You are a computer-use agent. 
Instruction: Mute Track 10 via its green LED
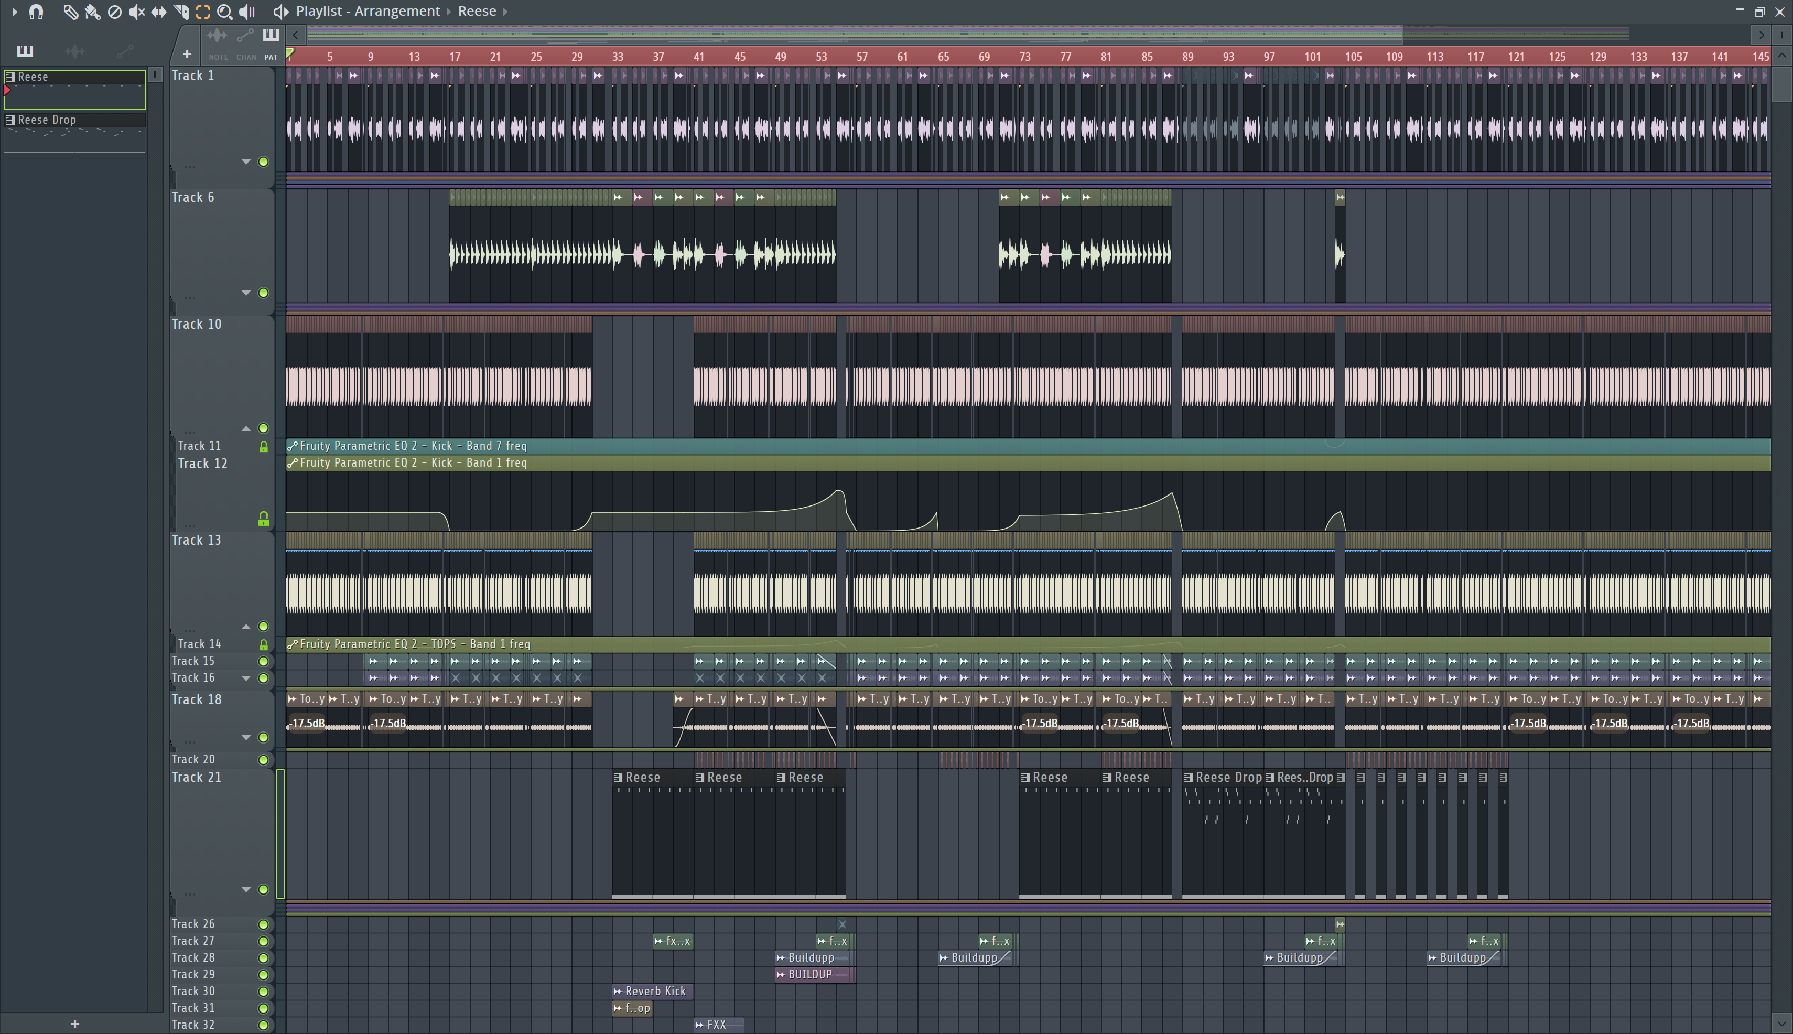[x=264, y=428]
